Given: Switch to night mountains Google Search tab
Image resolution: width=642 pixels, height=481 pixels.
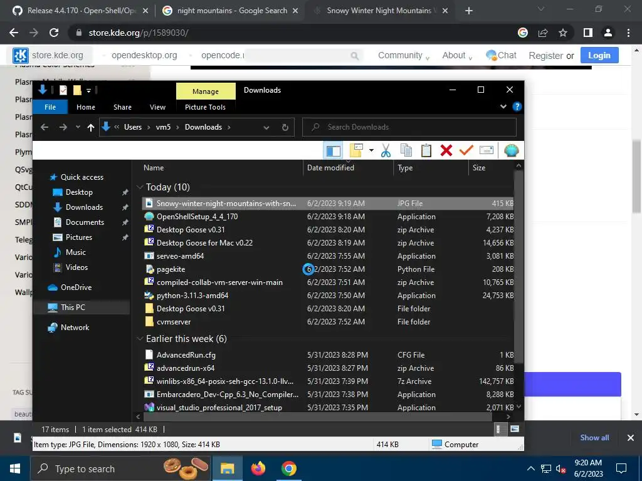Looking at the screenshot, I should point(229,11).
